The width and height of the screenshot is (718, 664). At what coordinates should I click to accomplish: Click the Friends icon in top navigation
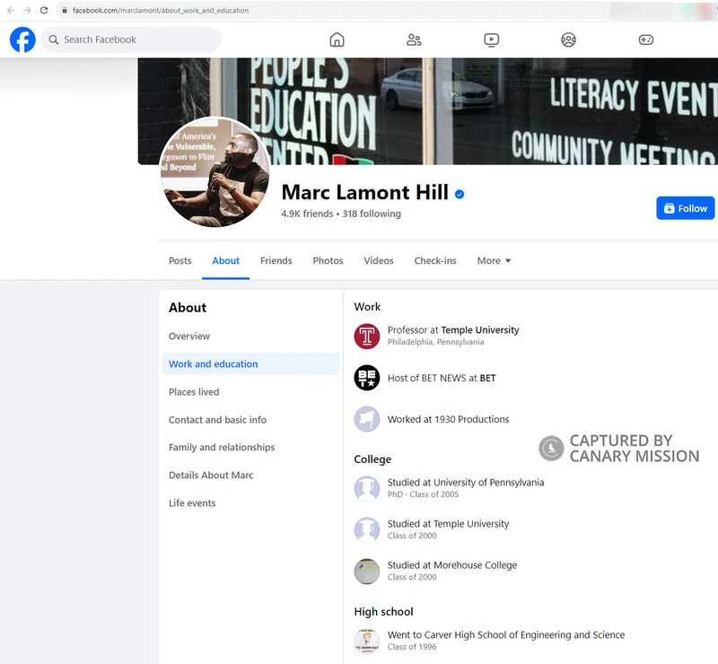point(413,39)
